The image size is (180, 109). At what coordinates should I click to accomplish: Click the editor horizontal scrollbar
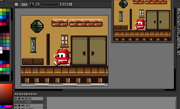tap(114, 90)
